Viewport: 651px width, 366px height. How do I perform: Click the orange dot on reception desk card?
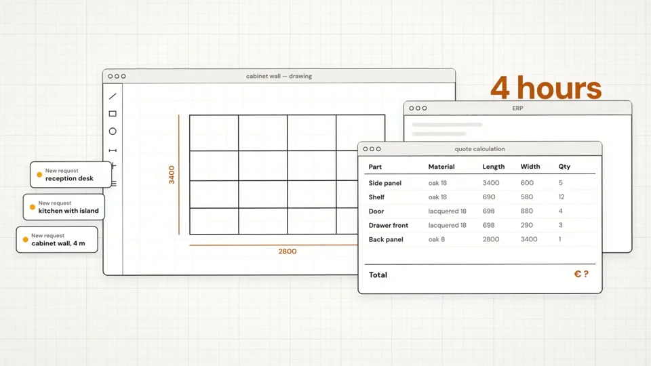[39, 175]
